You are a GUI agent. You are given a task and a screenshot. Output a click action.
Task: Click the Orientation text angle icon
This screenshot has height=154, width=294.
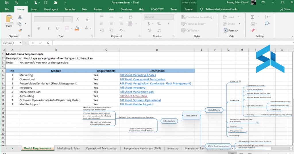pos(121,30)
